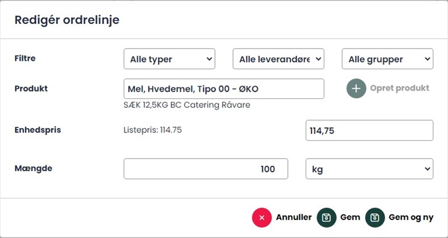
Task: Click the red Annuller cancel icon
Action: 262,217
